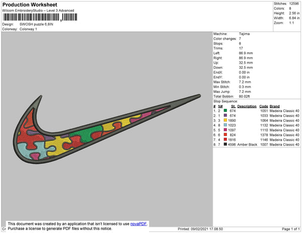Screen dimensions: 302x233
Task: Click the color changes value '7'
Action: click(x=240, y=39)
